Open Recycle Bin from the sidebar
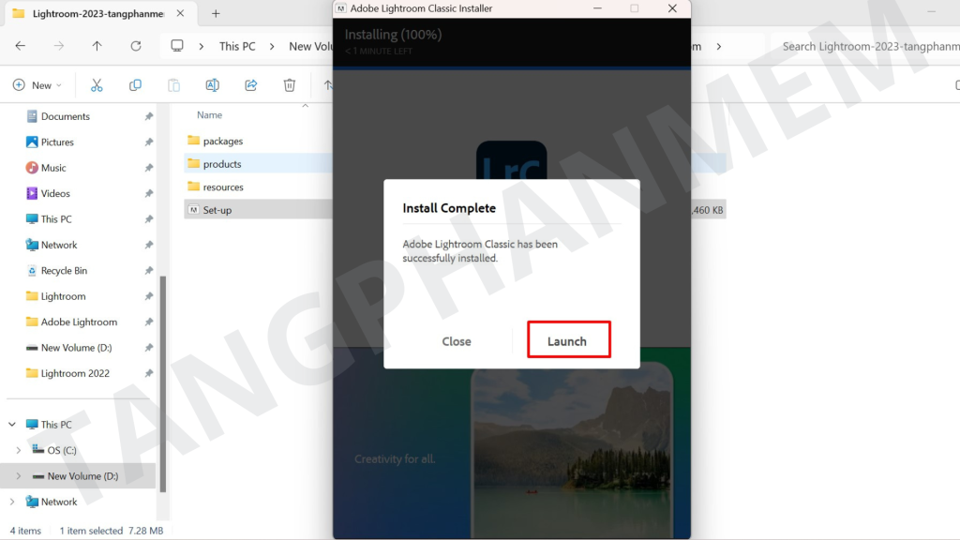 (x=64, y=270)
